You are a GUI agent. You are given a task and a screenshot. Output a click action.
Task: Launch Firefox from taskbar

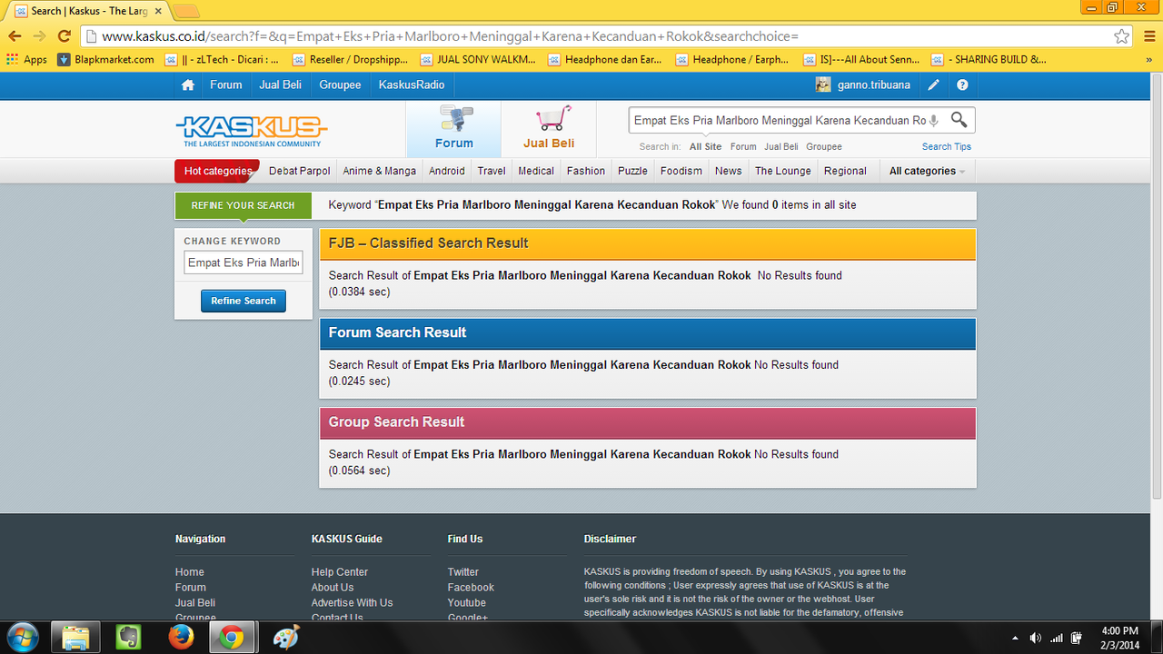[x=179, y=638]
